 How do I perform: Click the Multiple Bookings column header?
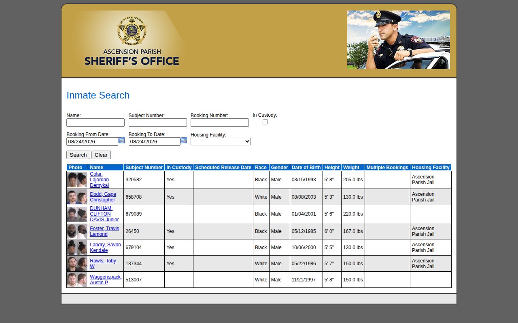coord(387,168)
